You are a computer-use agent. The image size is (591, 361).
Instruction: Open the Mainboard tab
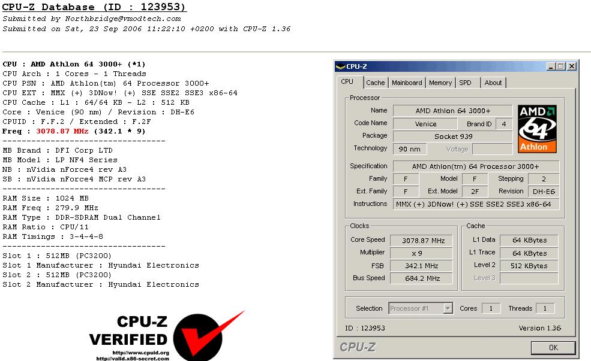click(x=407, y=83)
